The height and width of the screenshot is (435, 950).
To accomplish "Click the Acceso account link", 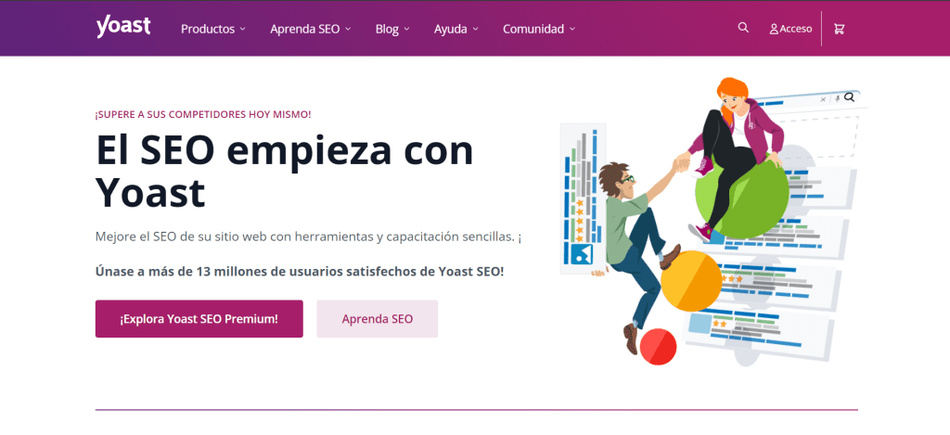I will click(790, 29).
